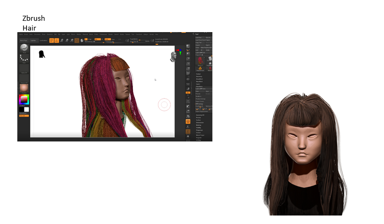Open the current brush thumbnail
This screenshot has height=224, width=384.
click(x=24, y=48)
